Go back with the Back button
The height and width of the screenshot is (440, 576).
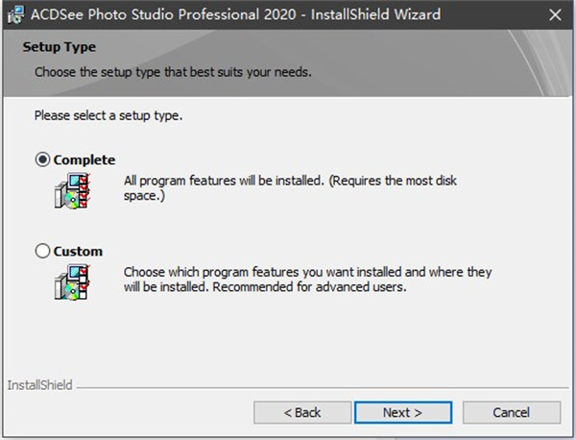pyautogui.click(x=301, y=412)
